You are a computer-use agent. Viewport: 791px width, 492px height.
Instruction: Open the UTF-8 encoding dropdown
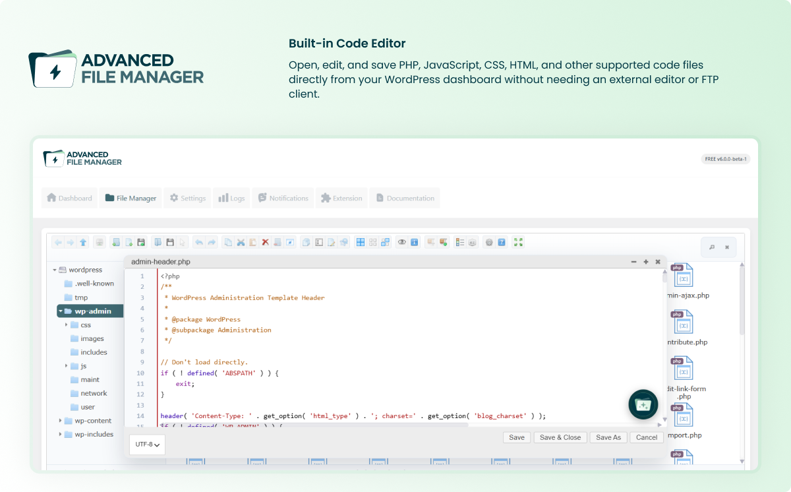point(147,445)
